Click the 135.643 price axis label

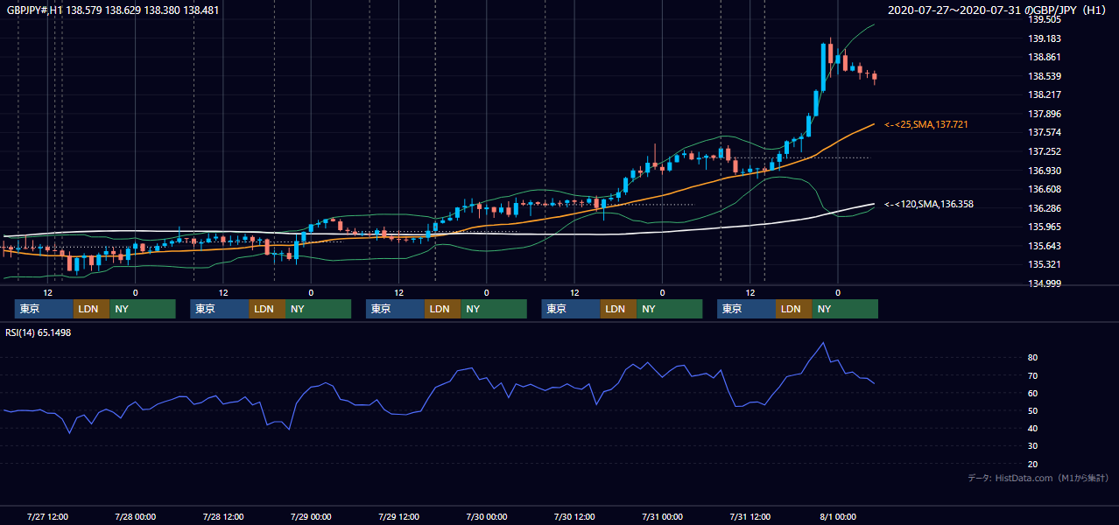tap(1045, 246)
